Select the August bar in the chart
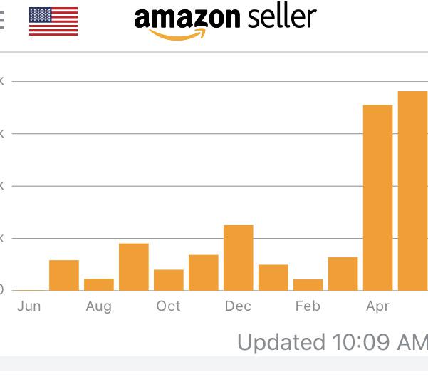Image resolution: width=428 pixels, height=382 pixels. click(99, 284)
